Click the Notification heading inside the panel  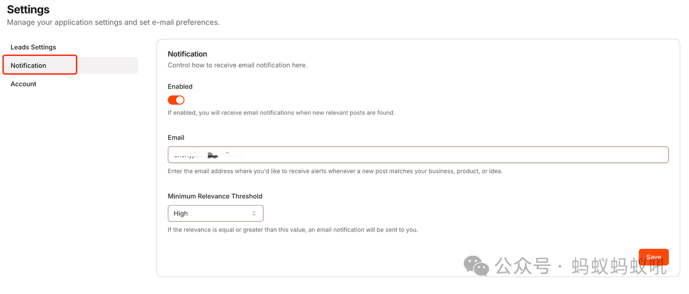[x=187, y=54]
